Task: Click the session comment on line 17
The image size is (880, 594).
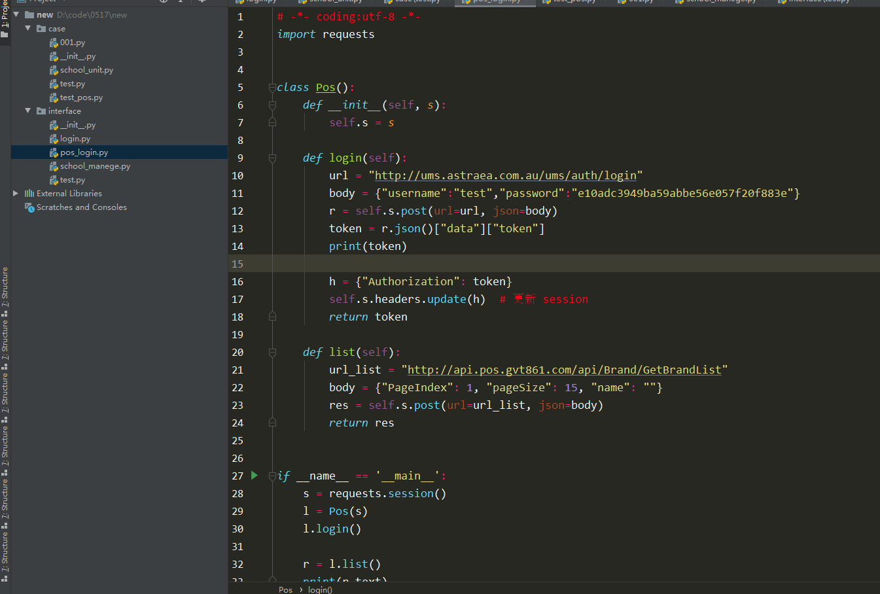Action: click(x=544, y=299)
